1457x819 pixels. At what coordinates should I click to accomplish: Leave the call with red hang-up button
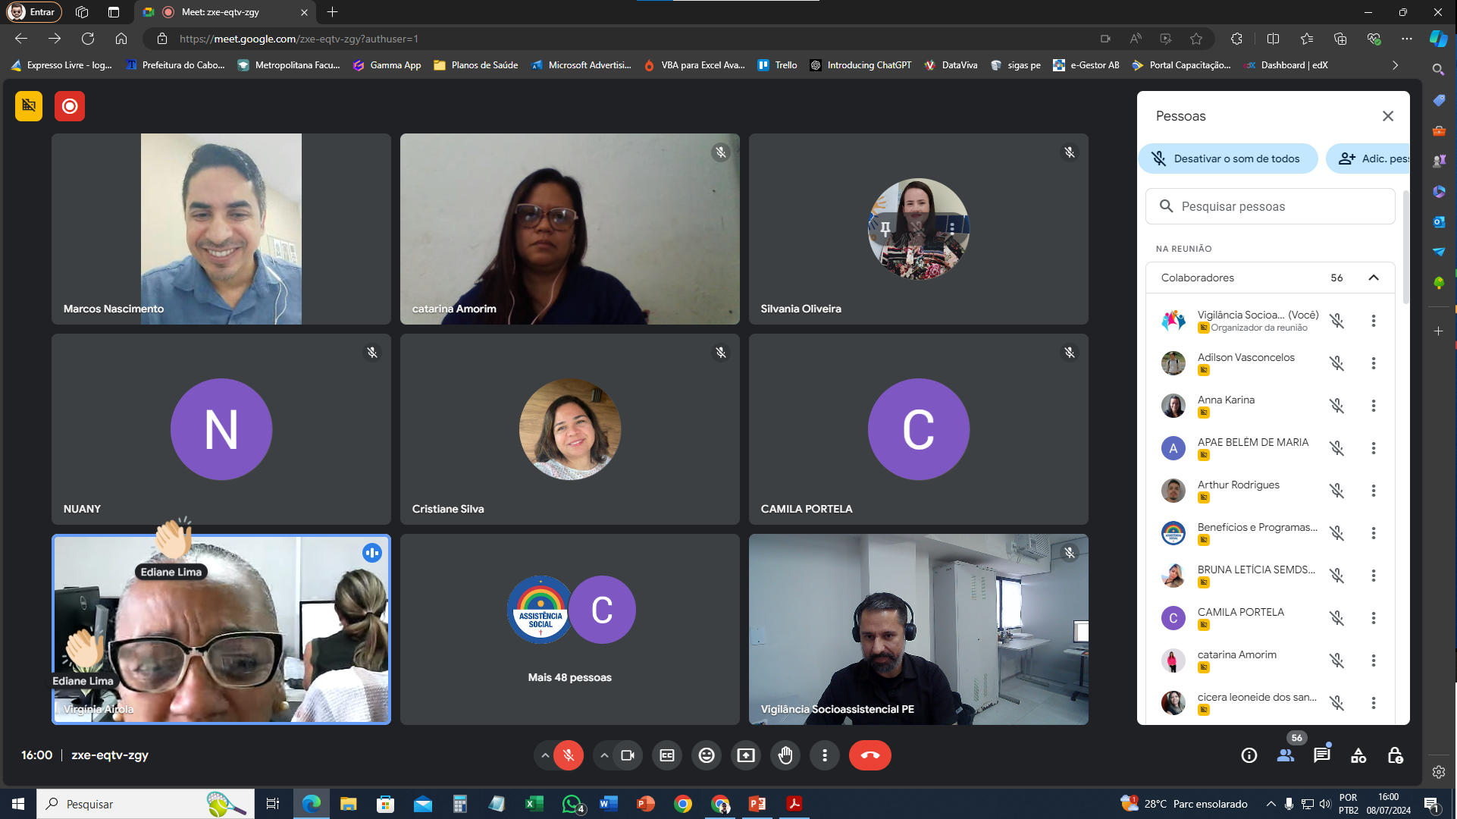coord(870,755)
